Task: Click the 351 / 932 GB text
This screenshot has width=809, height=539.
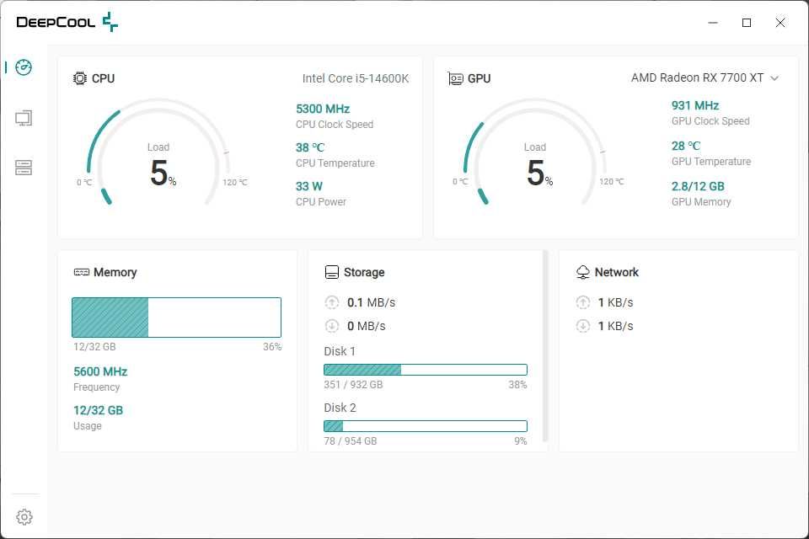Action: click(x=353, y=384)
